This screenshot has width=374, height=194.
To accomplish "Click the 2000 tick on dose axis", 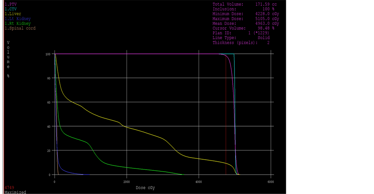I will point(127,182).
